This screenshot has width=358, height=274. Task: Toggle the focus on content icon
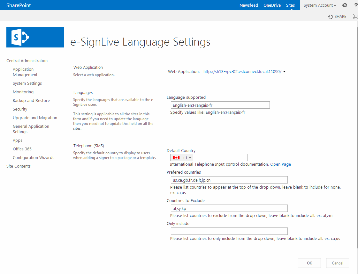(x=355, y=17)
